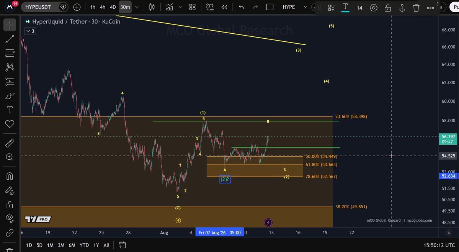Activate the ruler measure tool
The image size is (459, 252).
tap(10, 143)
